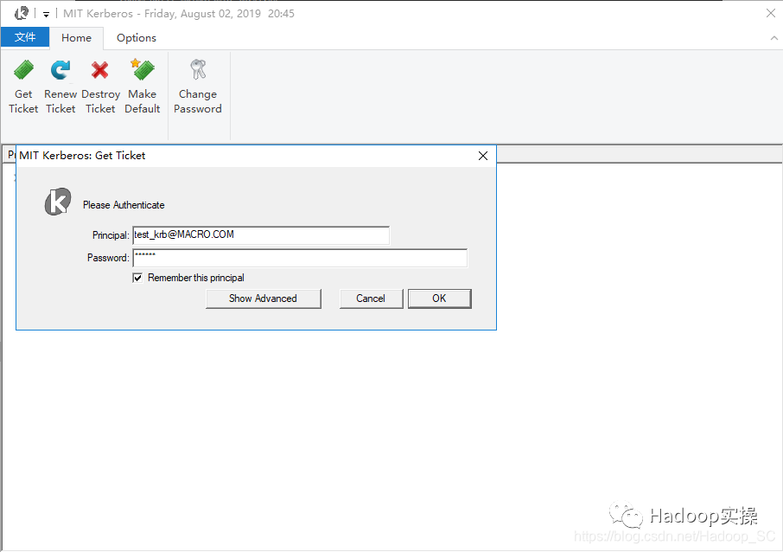Viewport: 783px width, 552px height.
Task: Click the Change Password keys icon
Action: pos(198,69)
